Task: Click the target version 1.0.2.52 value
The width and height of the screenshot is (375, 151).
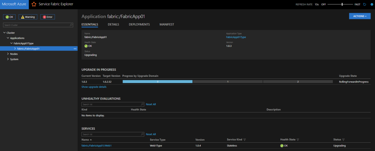Action: pos(107,82)
